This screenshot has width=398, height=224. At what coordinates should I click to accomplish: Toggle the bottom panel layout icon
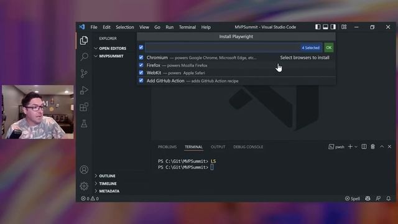(x=325, y=27)
